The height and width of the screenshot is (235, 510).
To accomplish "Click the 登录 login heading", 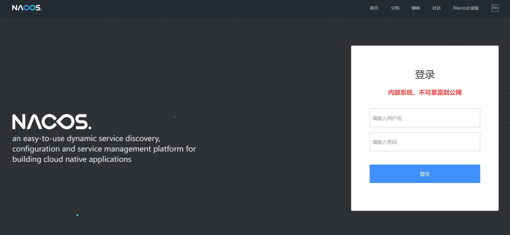I will pos(425,74).
